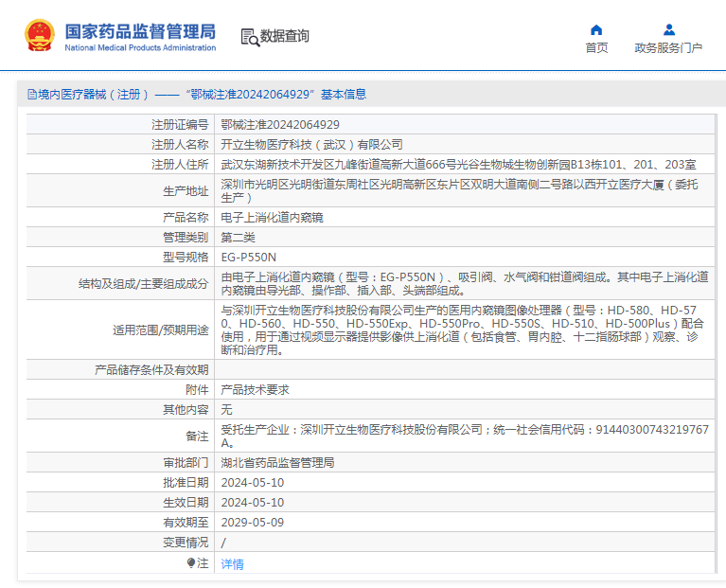Click the 注册人住所 row label
The image size is (726, 588).
pyautogui.click(x=180, y=165)
